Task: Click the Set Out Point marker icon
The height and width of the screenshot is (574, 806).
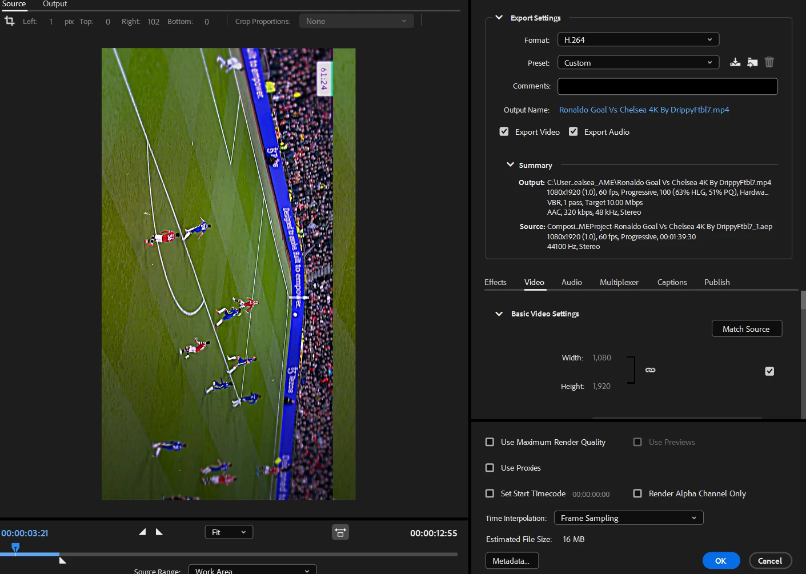Action: pos(159,532)
